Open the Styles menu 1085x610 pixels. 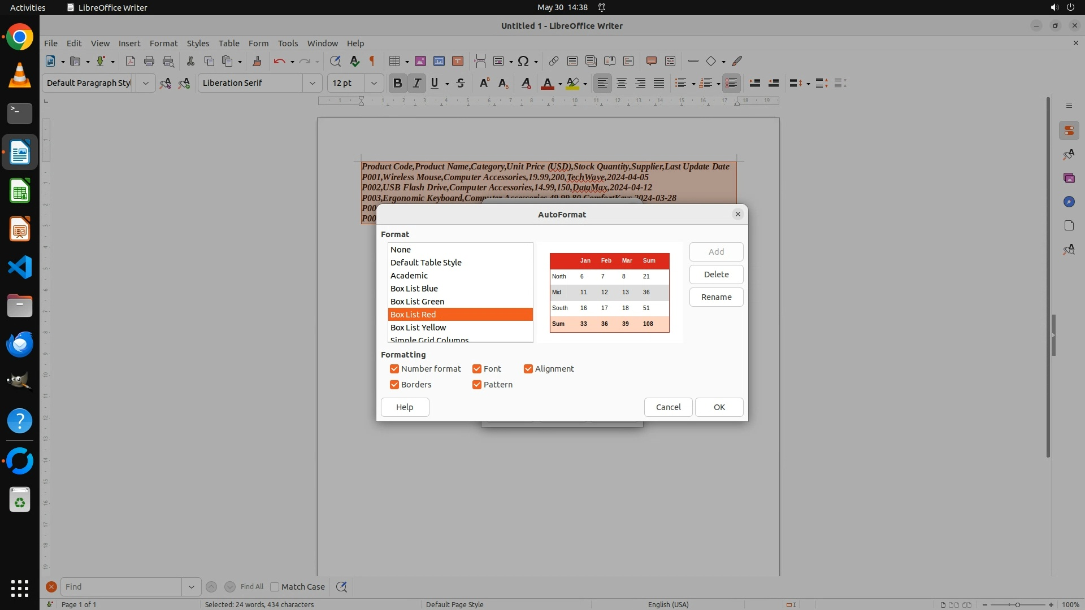pos(198,43)
